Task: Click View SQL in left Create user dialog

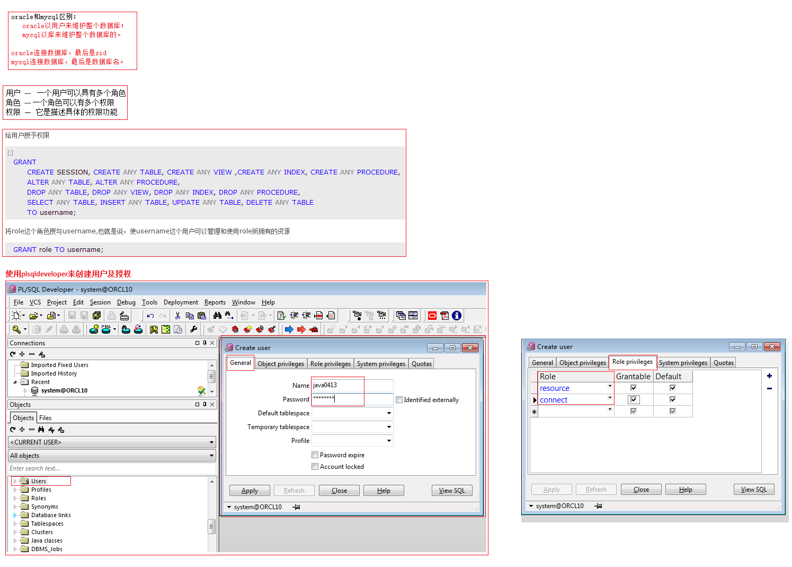Action: (452, 491)
